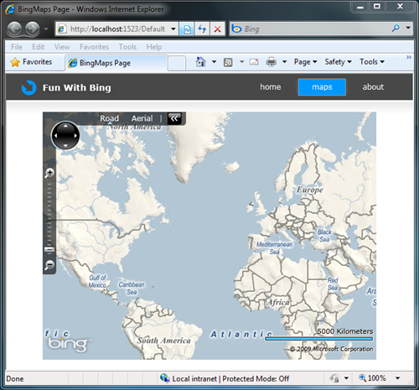The height and width of the screenshot is (390, 419).
Task: Open the Tools menu in menu bar
Action: 127,47
